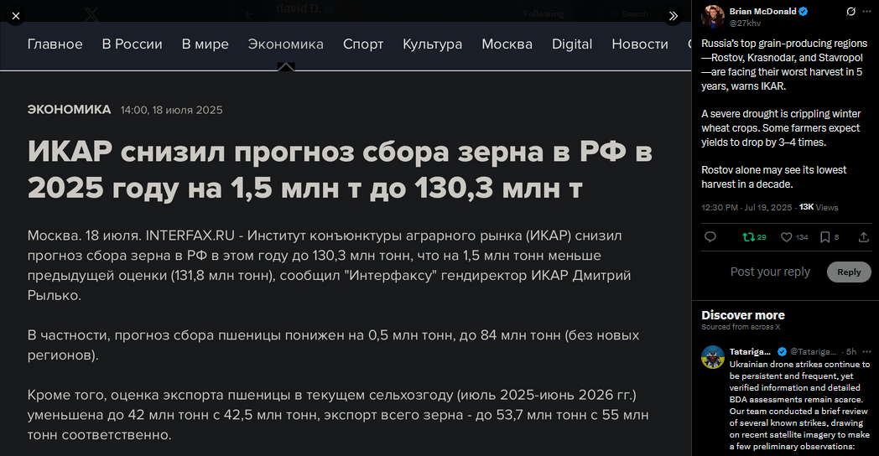Viewport: 879px width, 456px height.
Task: Click the @27khv handle
Action: [745, 23]
